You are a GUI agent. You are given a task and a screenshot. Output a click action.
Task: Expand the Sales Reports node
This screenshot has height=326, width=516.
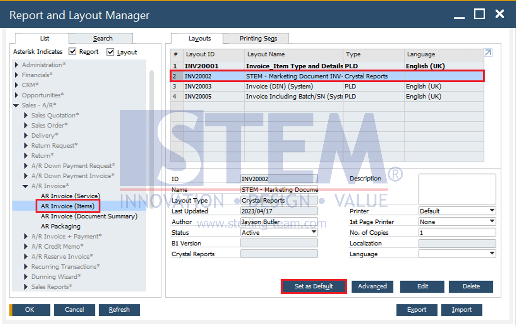pos(26,287)
